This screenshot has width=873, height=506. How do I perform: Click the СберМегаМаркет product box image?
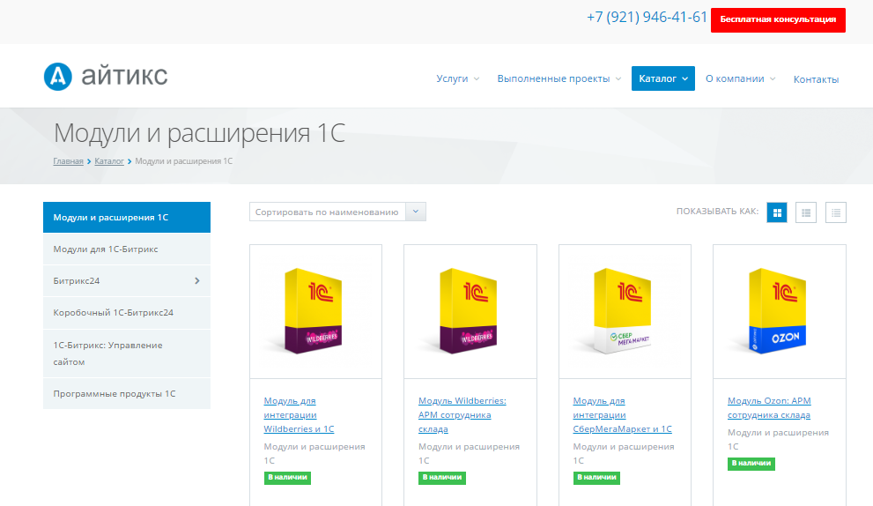[x=623, y=310]
